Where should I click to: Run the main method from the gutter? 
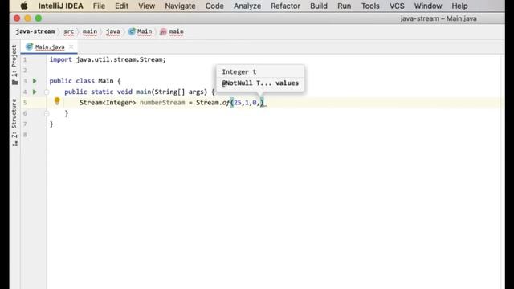pyautogui.click(x=35, y=92)
